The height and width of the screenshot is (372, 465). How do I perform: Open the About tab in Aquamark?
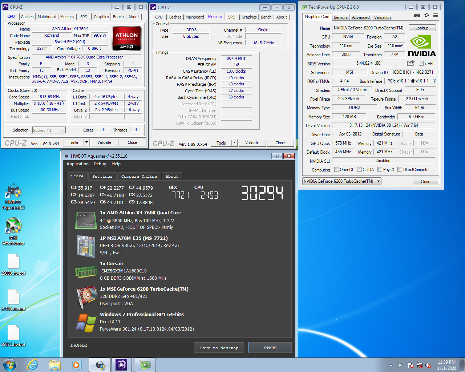tap(172, 176)
